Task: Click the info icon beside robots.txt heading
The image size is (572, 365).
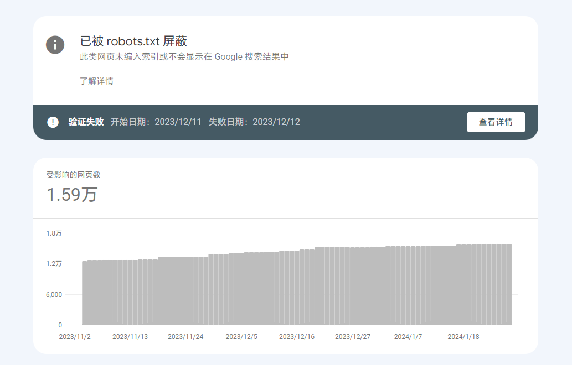Action: 55,45
